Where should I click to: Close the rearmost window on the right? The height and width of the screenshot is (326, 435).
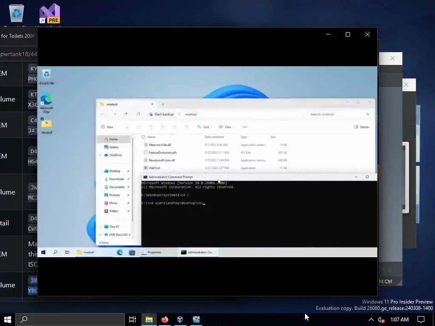[x=406, y=84]
